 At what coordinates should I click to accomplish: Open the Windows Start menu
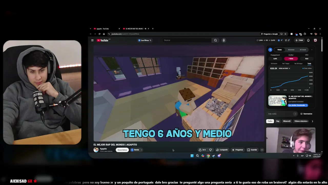point(192,156)
